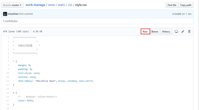Select line number 17
Screen dimensions: 199x110
click(8, 101)
